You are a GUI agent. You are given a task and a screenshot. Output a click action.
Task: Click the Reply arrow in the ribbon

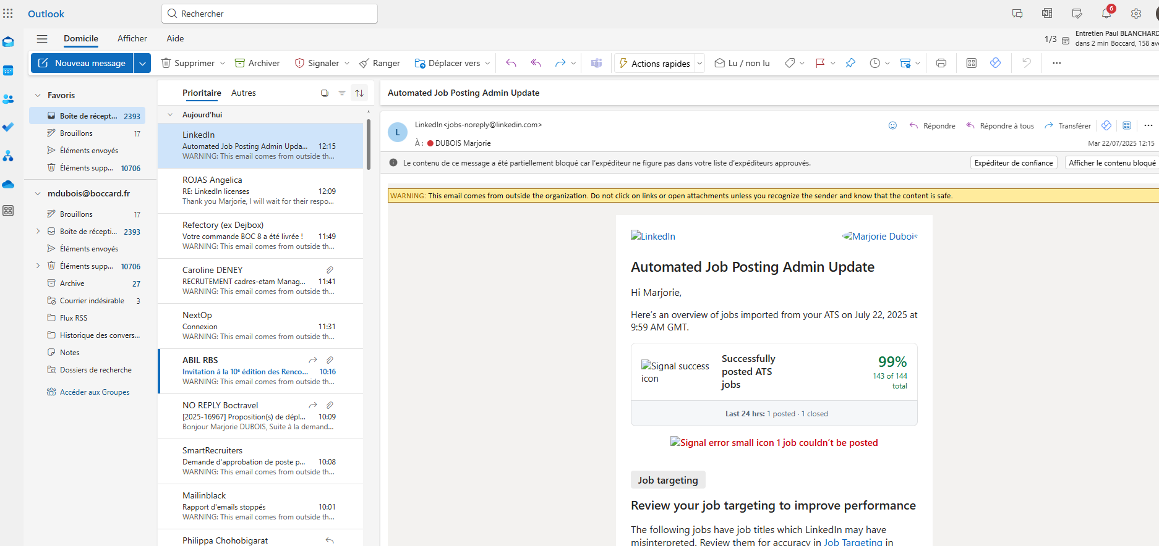pyautogui.click(x=511, y=63)
